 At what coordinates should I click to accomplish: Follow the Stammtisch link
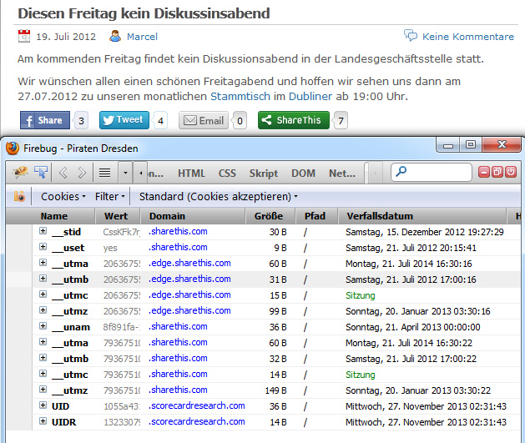click(x=240, y=97)
